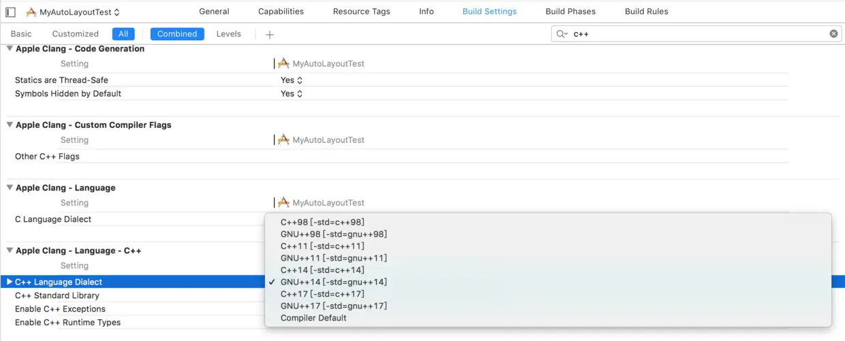Image resolution: width=845 pixels, height=341 pixels.
Task: Switch to the Levels view mode
Action: click(x=228, y=34)
